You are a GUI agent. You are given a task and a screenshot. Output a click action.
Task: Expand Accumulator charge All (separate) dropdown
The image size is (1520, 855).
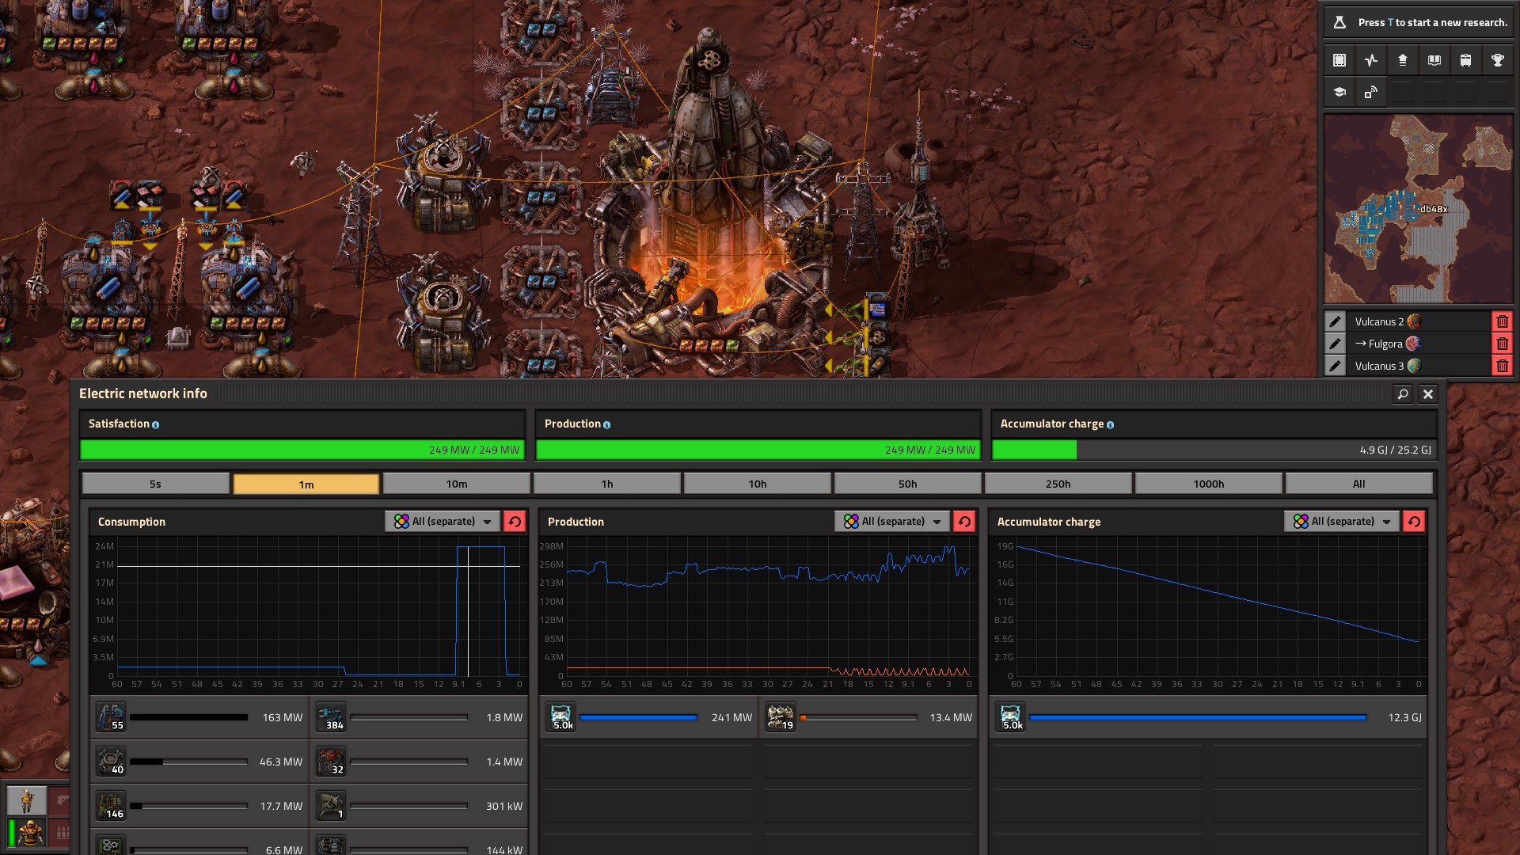(1342, 521)
